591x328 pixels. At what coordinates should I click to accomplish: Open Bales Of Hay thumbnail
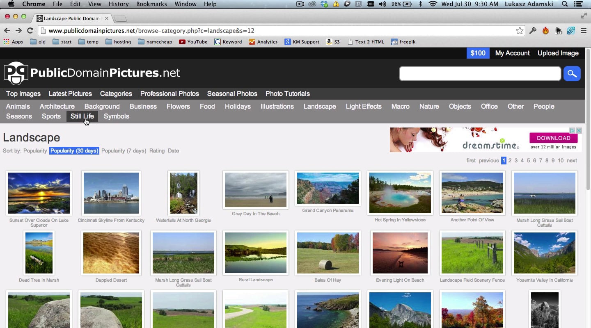click(x=328, y=253)
